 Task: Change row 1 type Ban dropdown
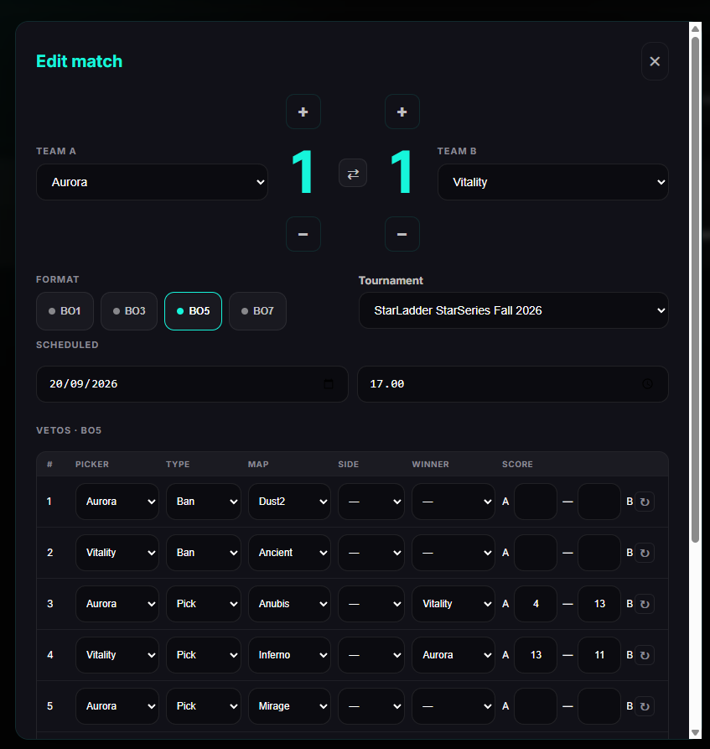coord(204,502)
